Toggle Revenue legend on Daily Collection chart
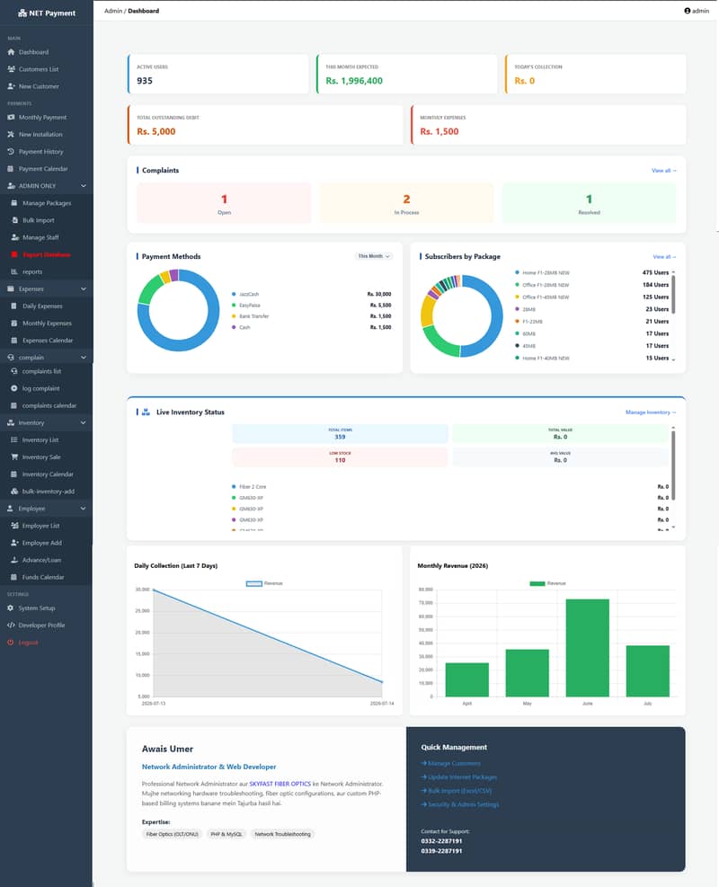The width and height of the screenshot is (719, 887). click(x=264, y=583)
